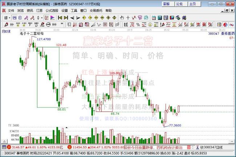Expand toolbar overflow chevron »
Viewport: 236px width, 157px height.
pyautogui.click(x=62, y=24)
